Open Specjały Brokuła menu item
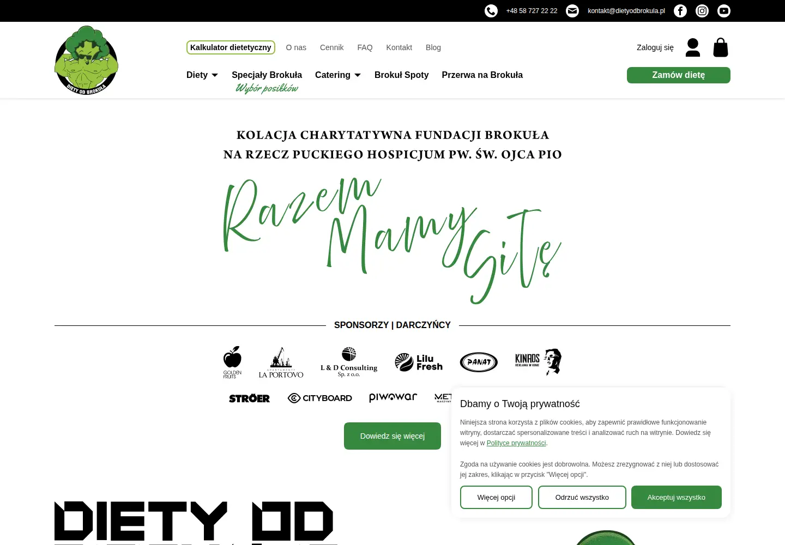 pyautogui.click(x=267, y=75)
